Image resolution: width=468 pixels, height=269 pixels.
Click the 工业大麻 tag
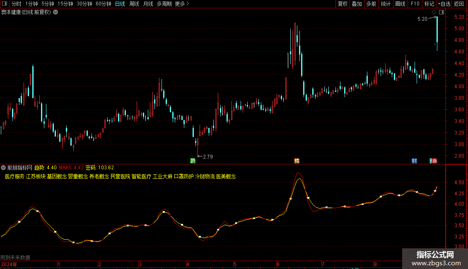click(163, 177)
